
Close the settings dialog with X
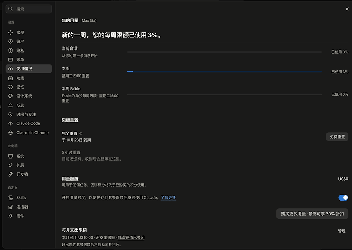click(347, 9)
